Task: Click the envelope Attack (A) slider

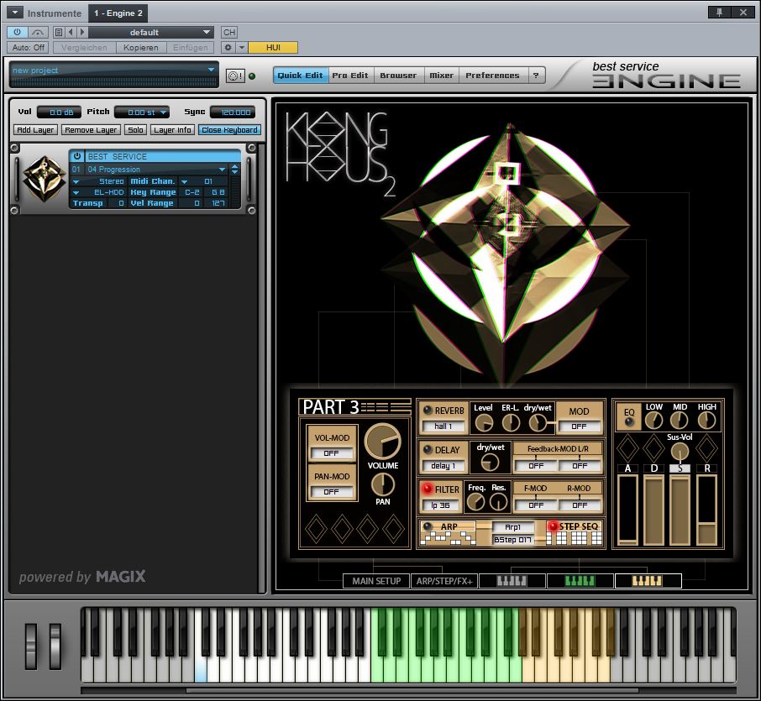Action: click(x=627, y=510)
